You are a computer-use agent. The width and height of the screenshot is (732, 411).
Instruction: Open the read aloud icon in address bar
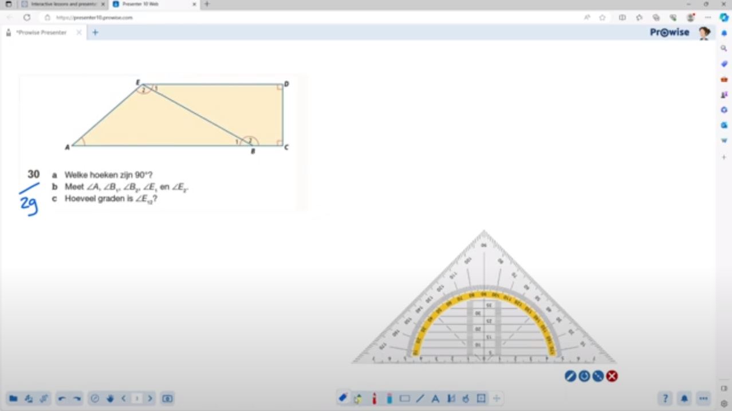pos(587,18)
